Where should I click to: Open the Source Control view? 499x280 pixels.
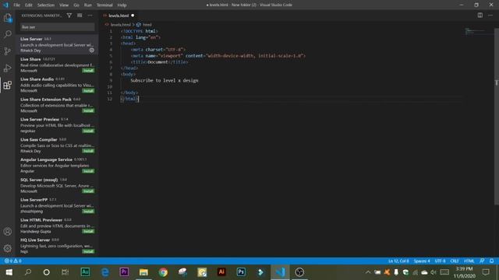click(x=7, y=51)
